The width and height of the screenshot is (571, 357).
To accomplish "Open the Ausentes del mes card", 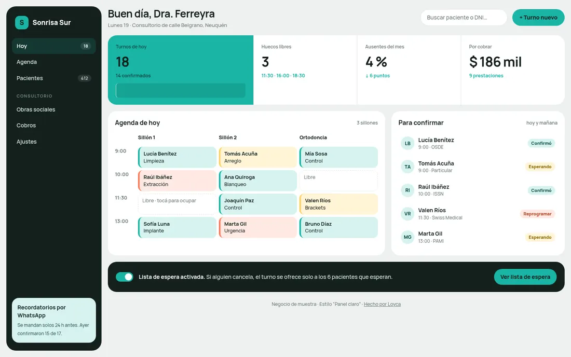I will 409,70.
